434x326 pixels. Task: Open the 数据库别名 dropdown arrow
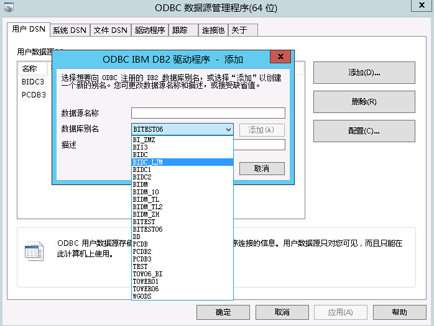pyautogui.click(x=228, y=129)
